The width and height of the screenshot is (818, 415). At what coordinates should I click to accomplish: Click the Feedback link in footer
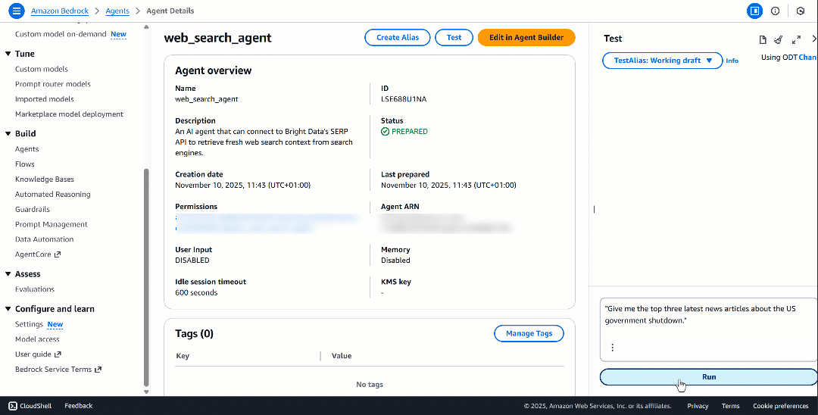coord(78,406)
